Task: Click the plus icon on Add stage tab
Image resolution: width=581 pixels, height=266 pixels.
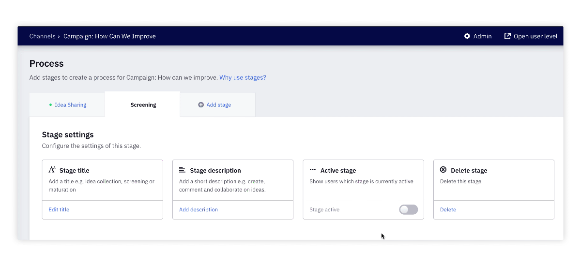Action: [201, 105]
